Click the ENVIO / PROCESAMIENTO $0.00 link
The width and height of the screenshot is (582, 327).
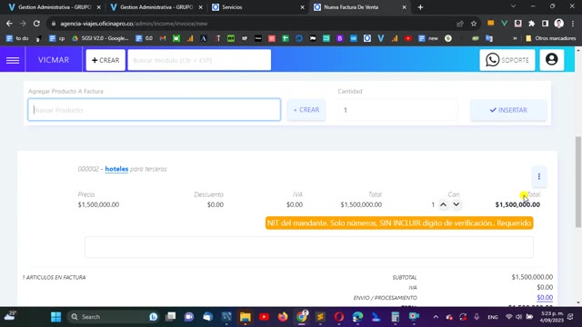tap(545, 297)
